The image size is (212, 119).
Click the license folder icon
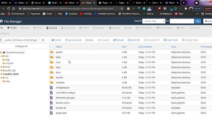tap(52, 77)
